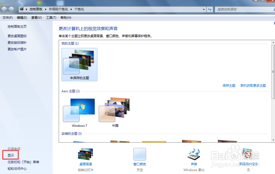275x174 pixels.
Task: Click the personalization icon in the address bar
Action: [x=21, y=9]
